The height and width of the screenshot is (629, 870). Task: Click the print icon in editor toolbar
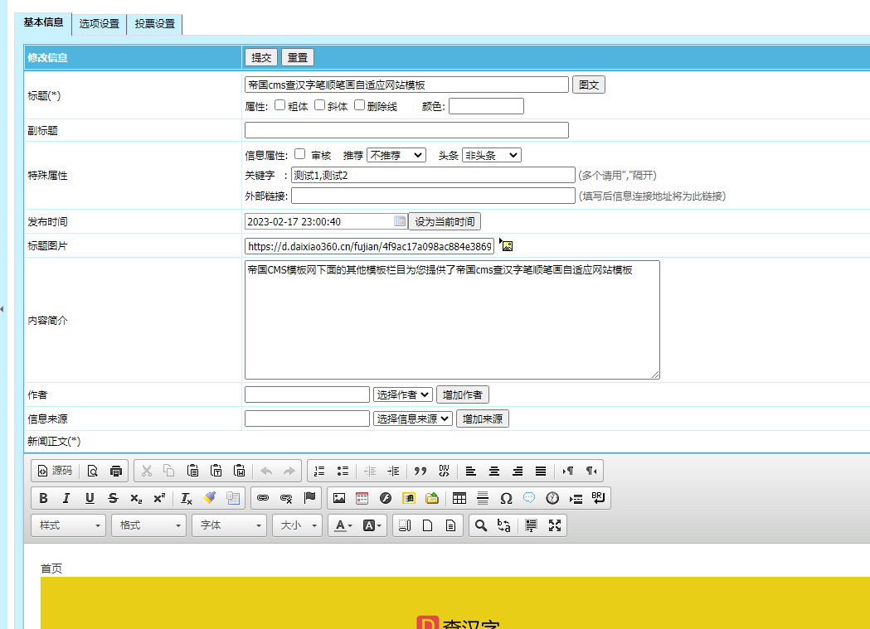tap(116, 471)
